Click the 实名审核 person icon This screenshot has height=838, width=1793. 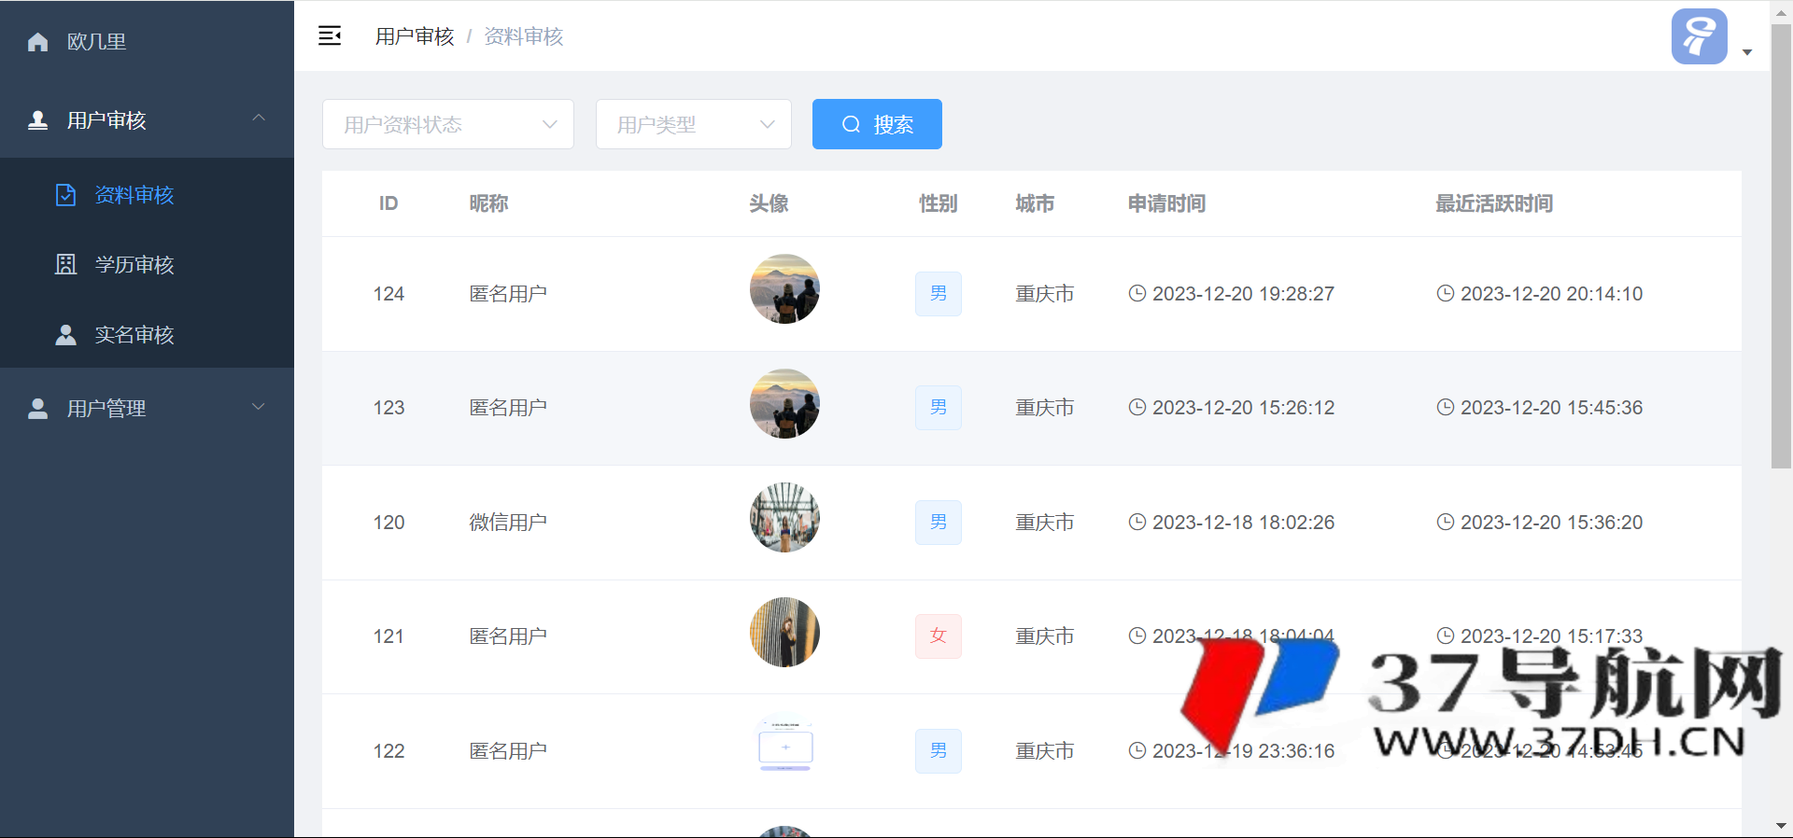click(65, 335)
